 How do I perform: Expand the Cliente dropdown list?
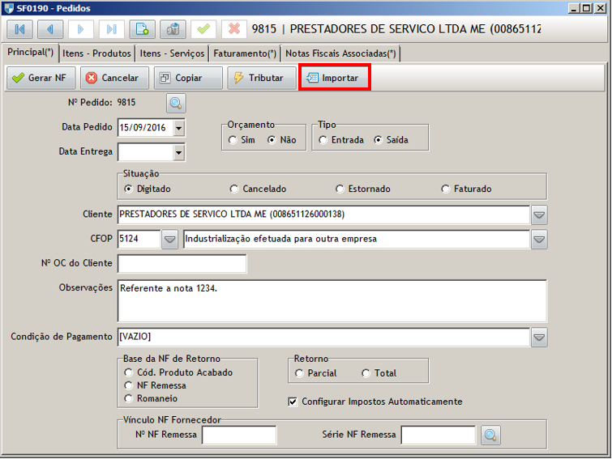coord(539,215)
